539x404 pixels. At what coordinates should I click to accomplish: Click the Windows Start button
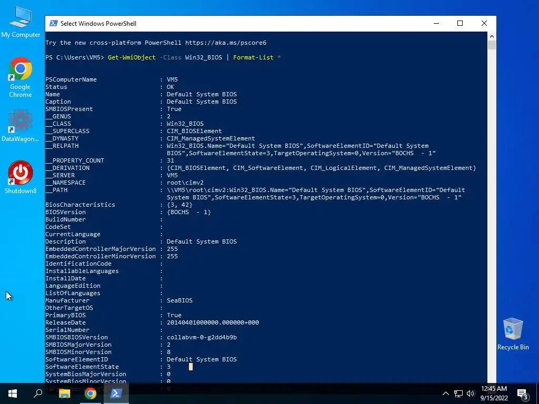tap(13, 393)
